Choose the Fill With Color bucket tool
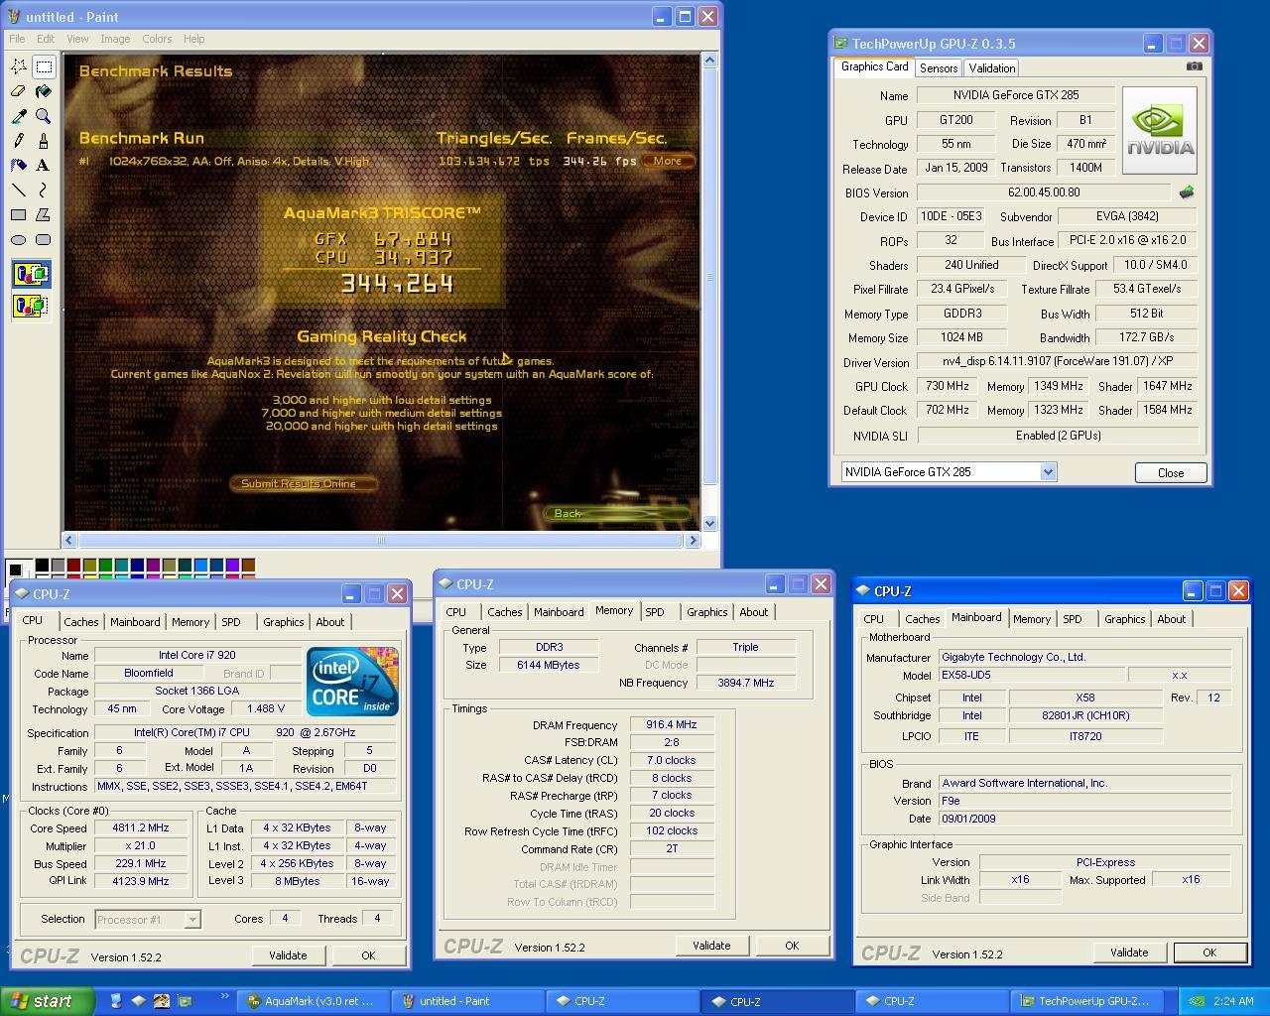This screenshot has height=1016, width=1270. [x=44, y=91]
